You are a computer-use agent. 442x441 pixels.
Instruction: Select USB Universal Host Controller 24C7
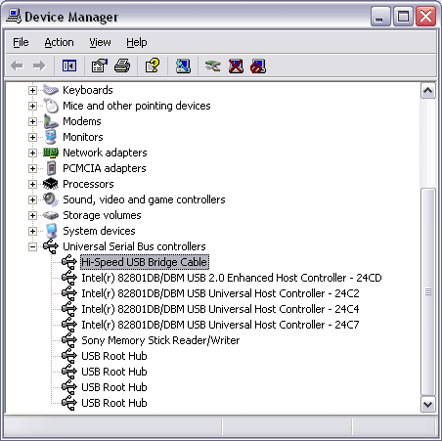pos(220,325)
